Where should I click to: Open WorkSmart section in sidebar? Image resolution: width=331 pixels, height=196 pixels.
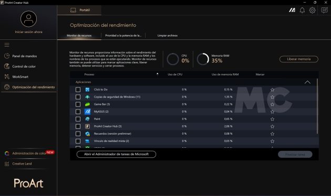[x=20, y=77]
